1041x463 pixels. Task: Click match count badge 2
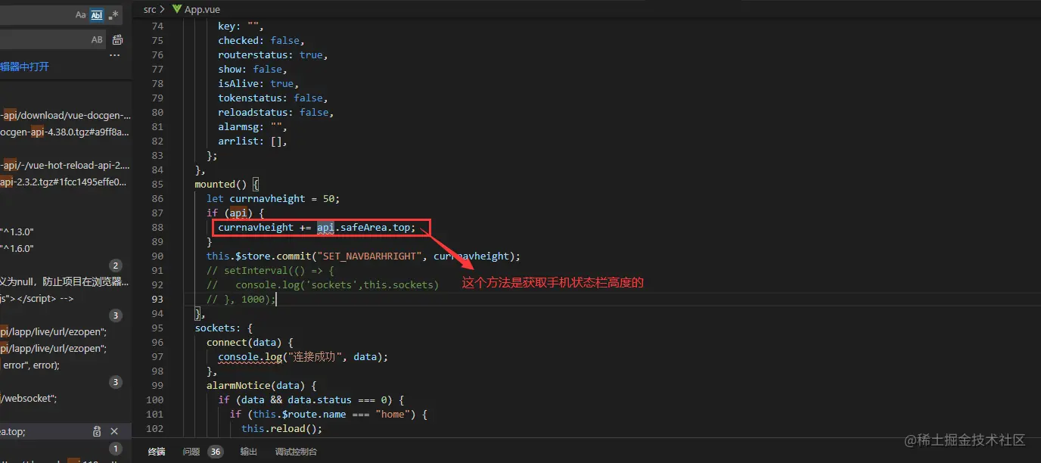click(x=116, y=266)
